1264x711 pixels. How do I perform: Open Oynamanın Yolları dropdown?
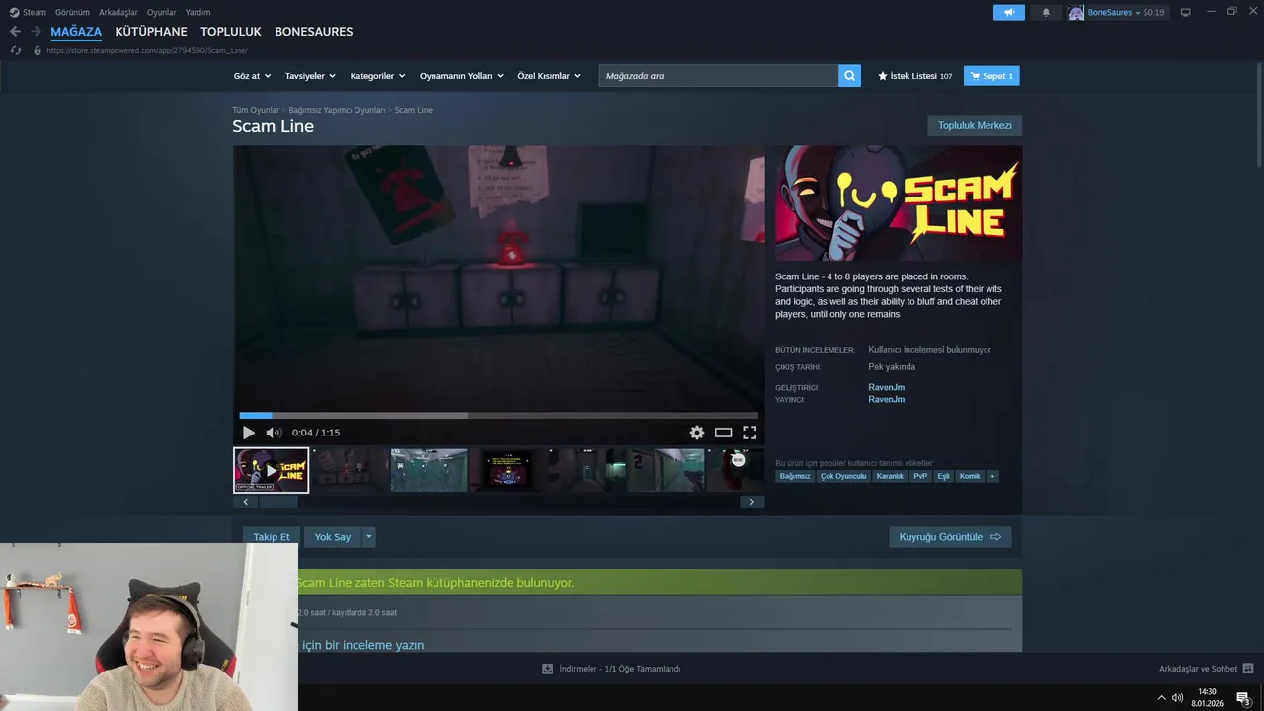pos(461,76)
